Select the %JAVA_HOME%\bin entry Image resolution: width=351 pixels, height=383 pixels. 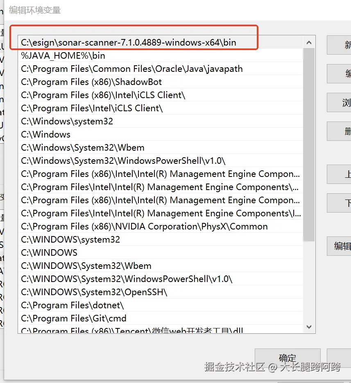point(161,55)
